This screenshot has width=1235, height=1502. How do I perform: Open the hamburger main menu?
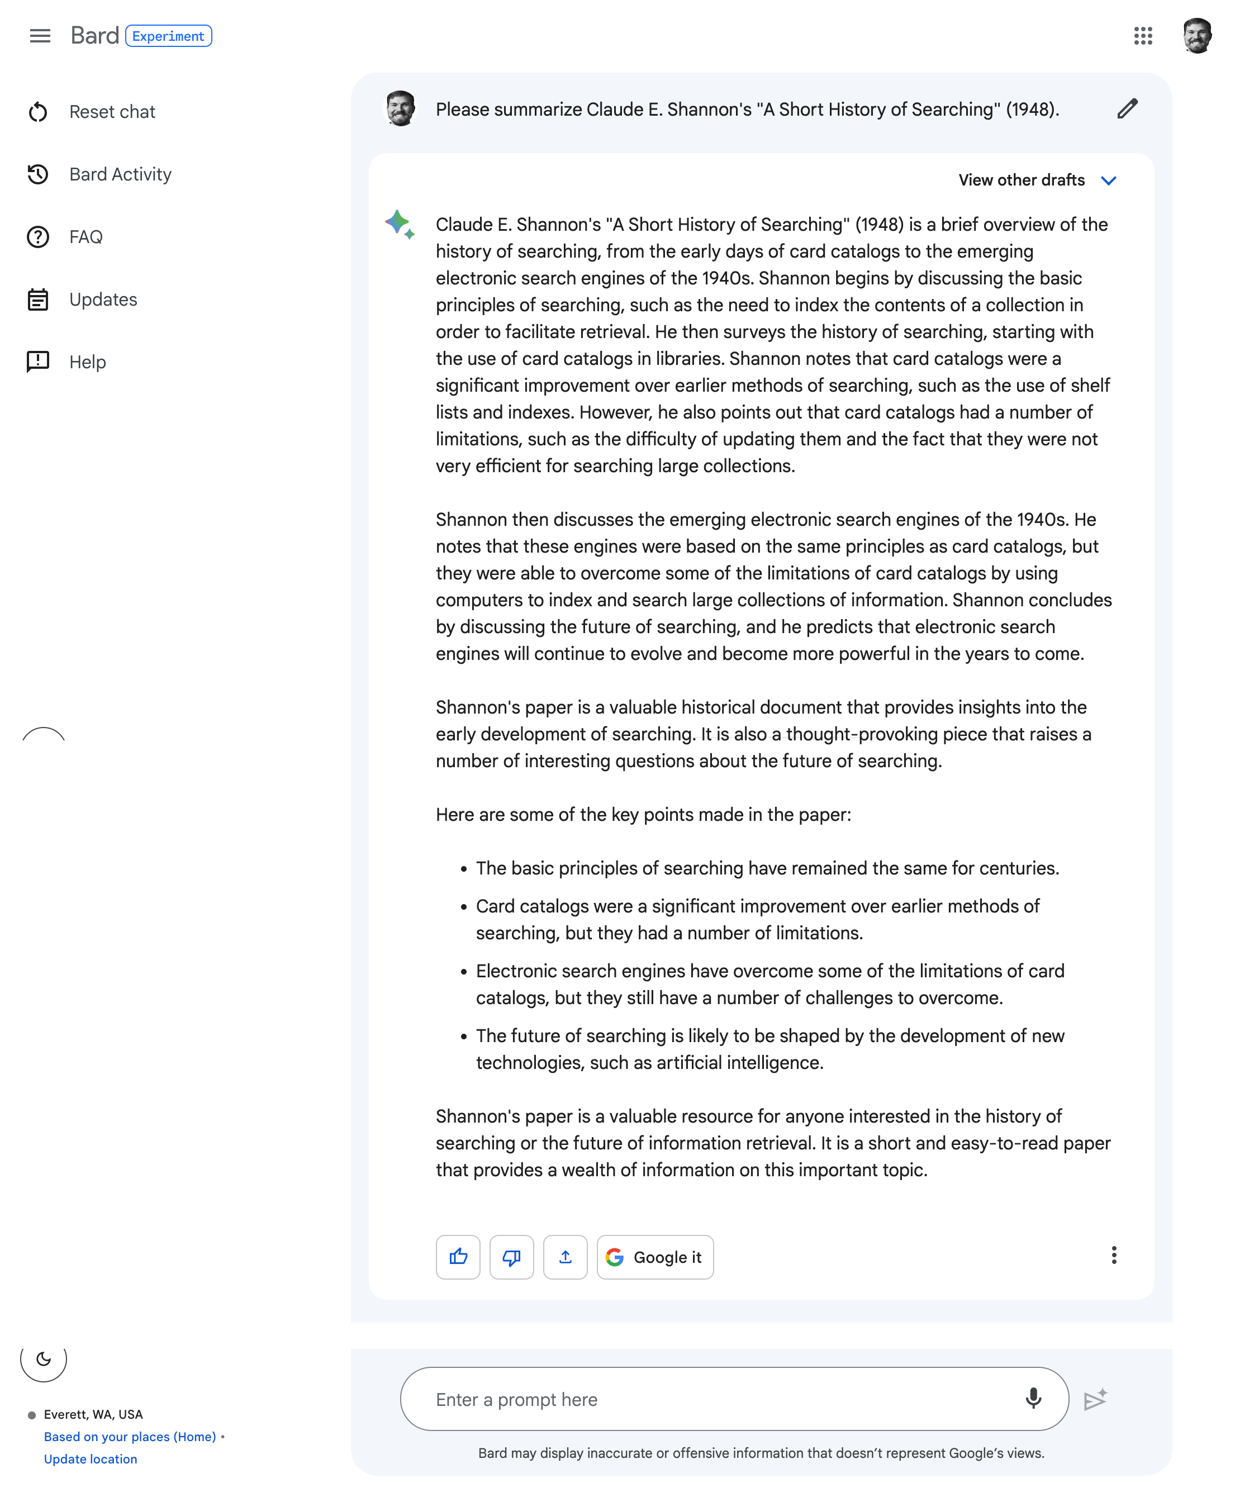point(40,36)
